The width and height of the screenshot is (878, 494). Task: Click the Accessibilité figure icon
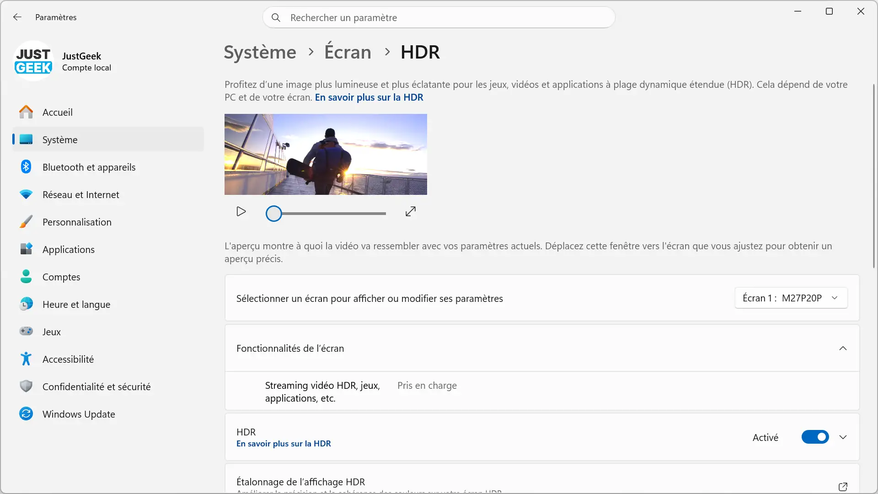26,359
